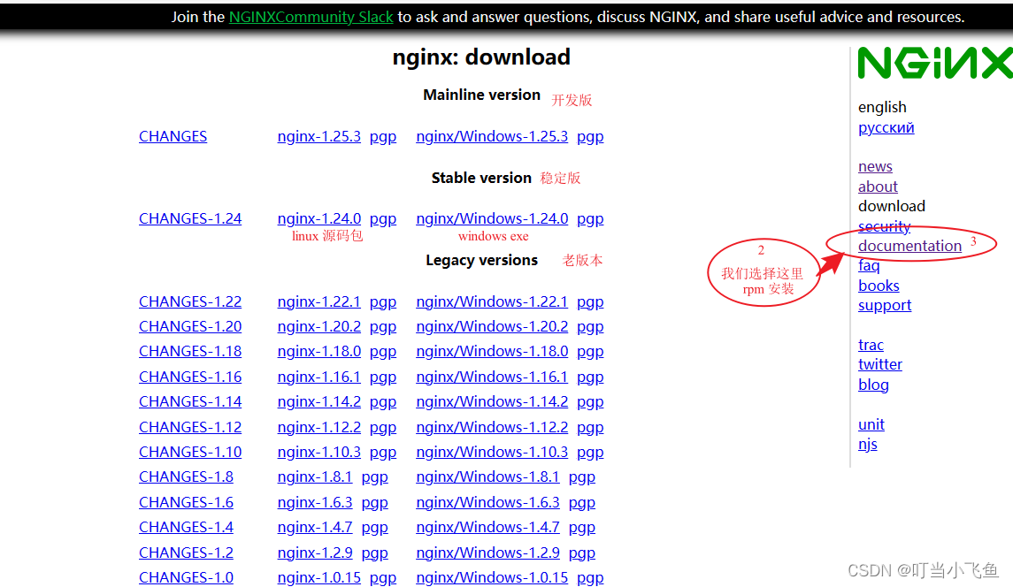Go to the support page
The width and height of the screenshot is (1013, 587).
pyautogui.click(x=884, y=305)
